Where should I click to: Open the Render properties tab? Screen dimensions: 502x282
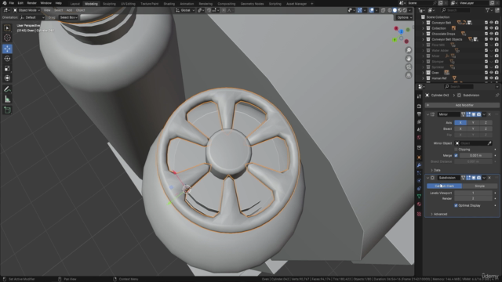pos(419,106)
